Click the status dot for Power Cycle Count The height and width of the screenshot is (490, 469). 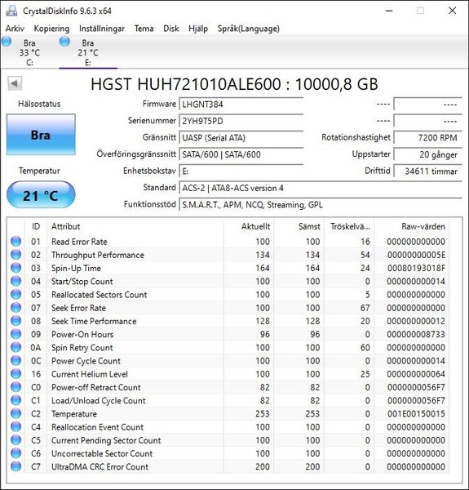point(16,360)
